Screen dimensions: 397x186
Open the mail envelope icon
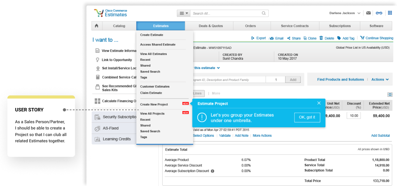(368, 13)
